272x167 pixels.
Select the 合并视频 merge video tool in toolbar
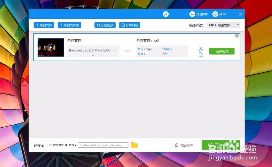pos(130,25)
